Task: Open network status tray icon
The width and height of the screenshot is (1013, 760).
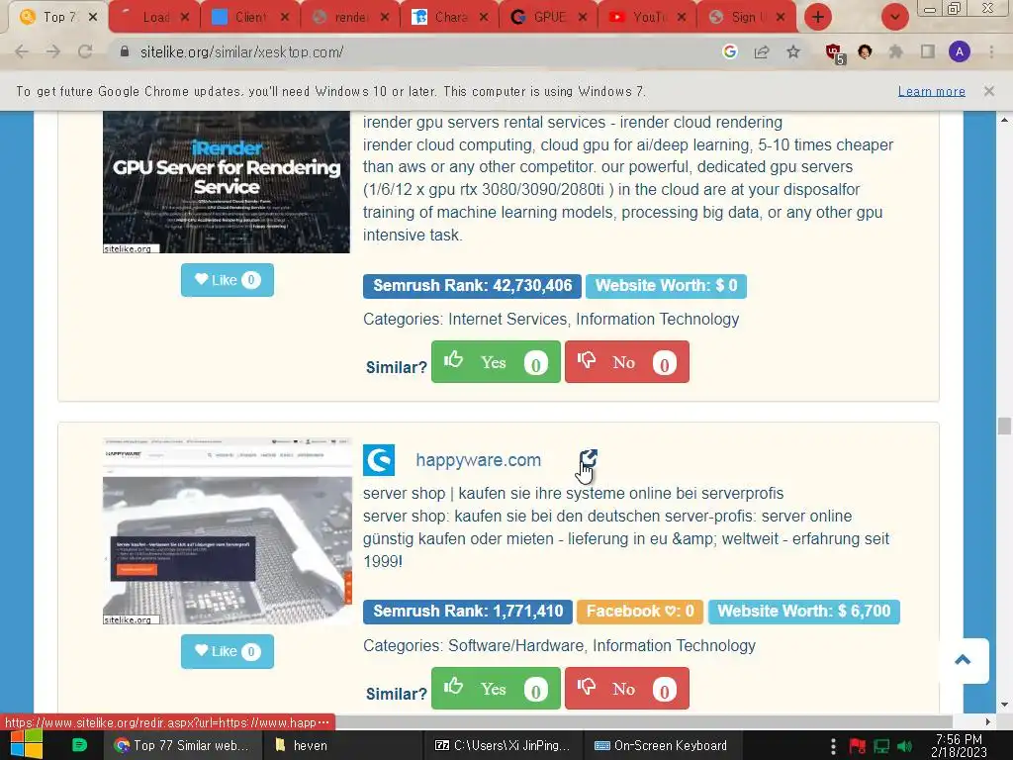Action: click(x=881, y=746)
